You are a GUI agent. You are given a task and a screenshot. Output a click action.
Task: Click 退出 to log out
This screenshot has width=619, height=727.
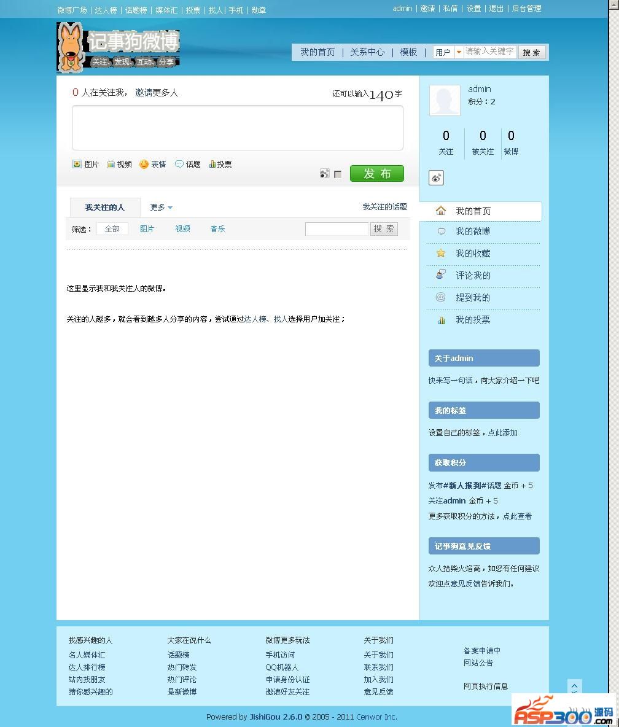pyautogui.click(x=496, y=9)
